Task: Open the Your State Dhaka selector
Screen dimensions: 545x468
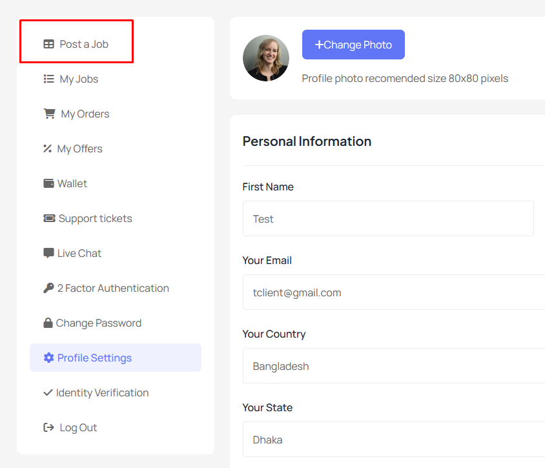Action: point(394,440)
